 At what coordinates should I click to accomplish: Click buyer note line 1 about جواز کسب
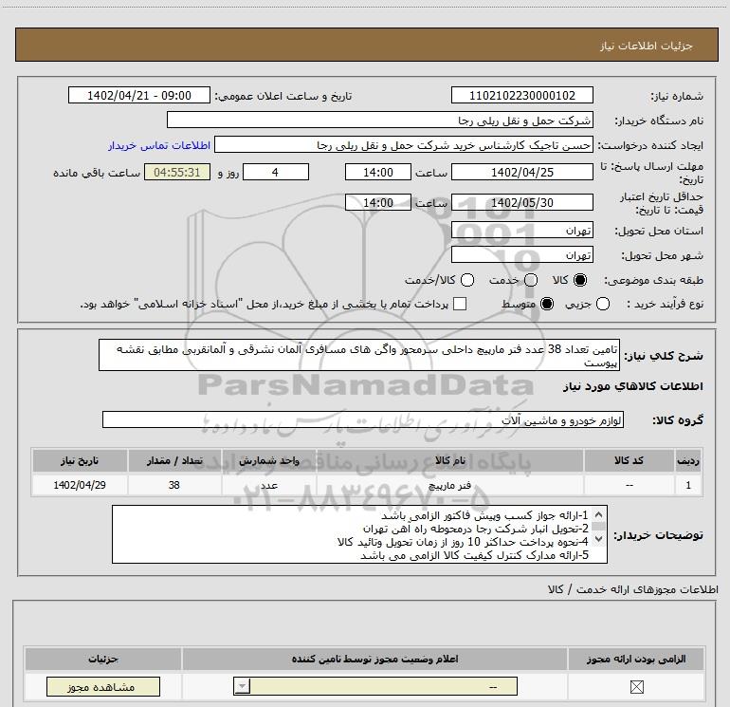coord(484,515)
